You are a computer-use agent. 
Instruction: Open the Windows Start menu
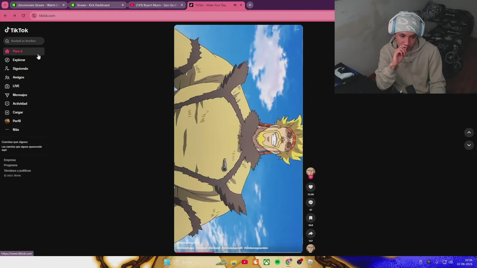click(167, 262)
